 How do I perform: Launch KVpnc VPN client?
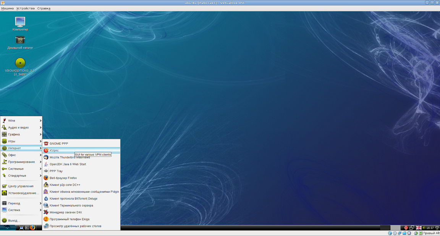(x=81, y=150)
